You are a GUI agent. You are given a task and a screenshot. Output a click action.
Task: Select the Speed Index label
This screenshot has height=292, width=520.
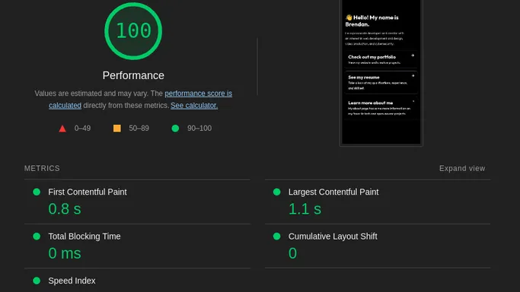click(x=72, y=281)
